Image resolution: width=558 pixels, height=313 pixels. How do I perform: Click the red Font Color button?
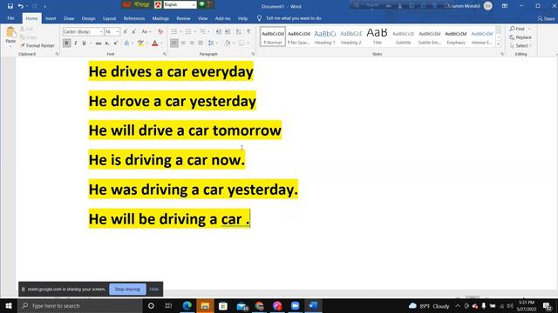tap(155, 43)
